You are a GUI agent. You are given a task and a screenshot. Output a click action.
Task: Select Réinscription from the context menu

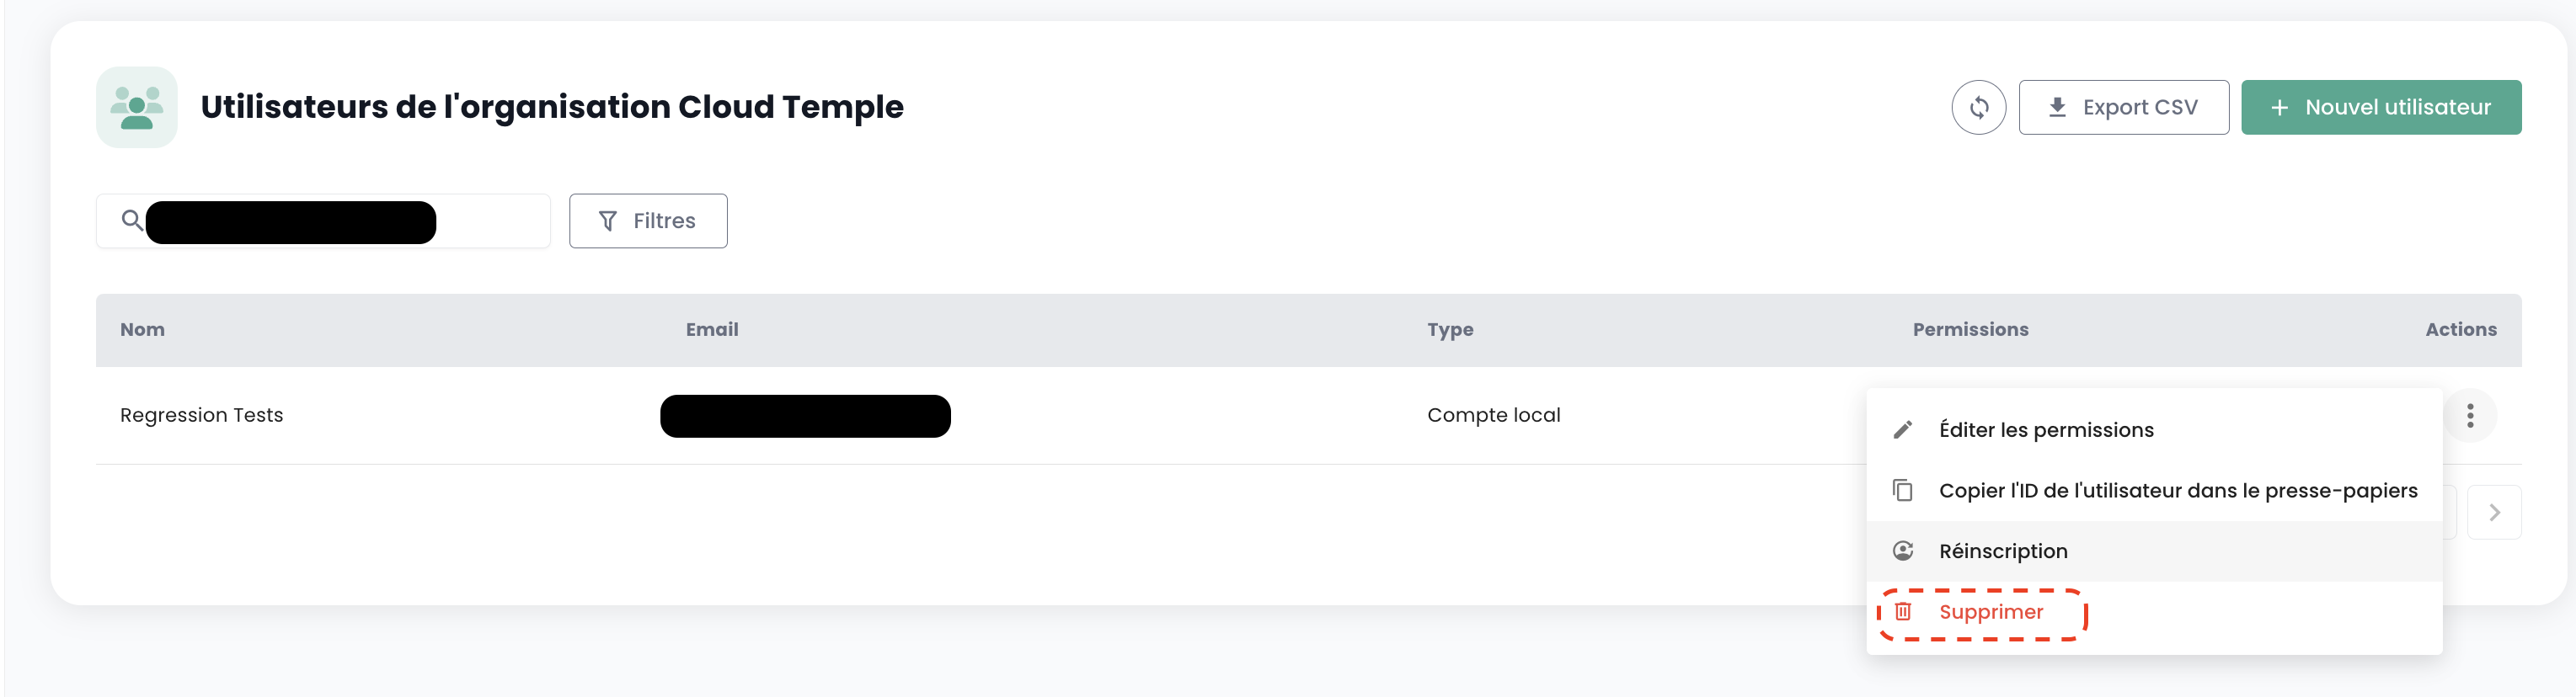point(2002,551)
